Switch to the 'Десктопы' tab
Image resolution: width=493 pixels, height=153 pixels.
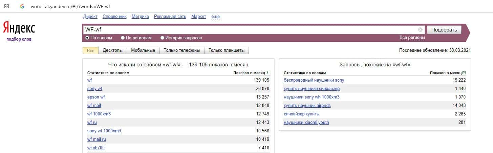point(112,50)
